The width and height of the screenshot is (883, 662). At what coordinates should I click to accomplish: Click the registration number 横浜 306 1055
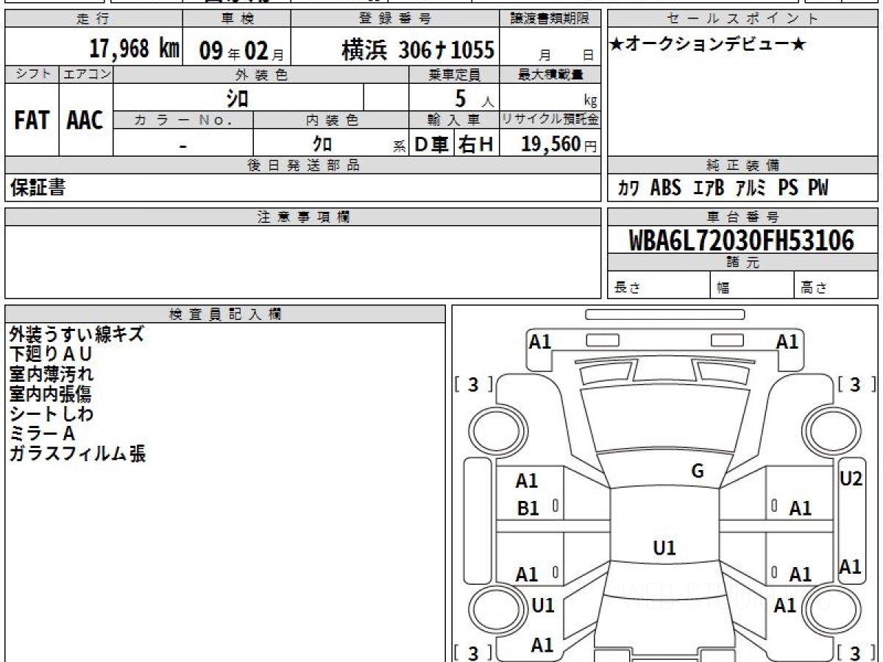[417, 50]
